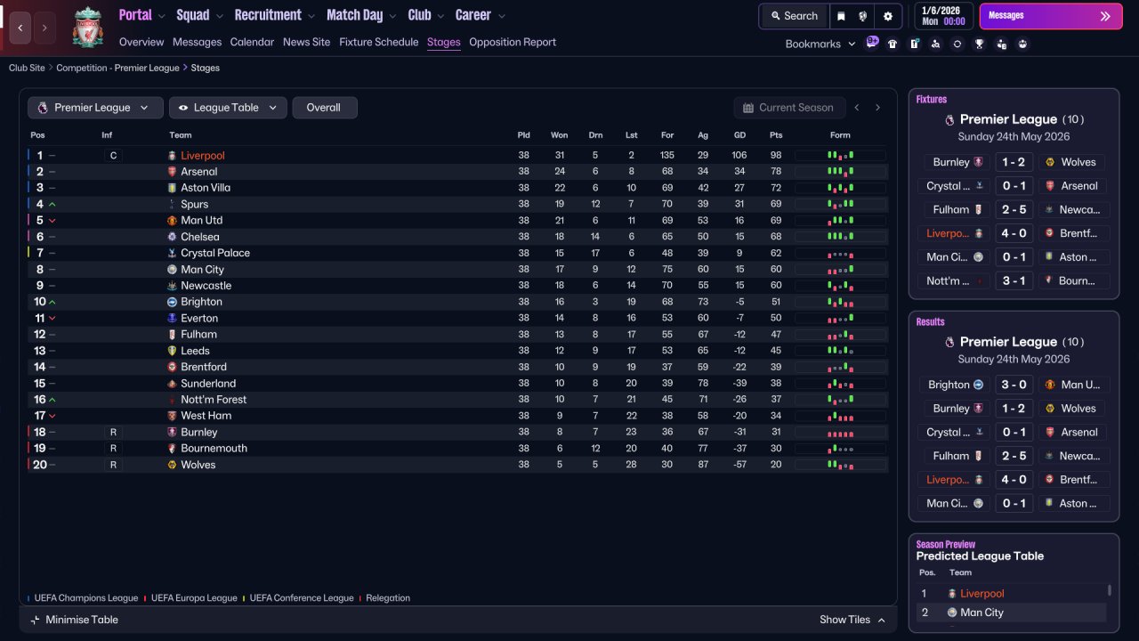Viewport: 1139px width, 641px height.
Task: Click the Liverpool club crest logo
Action: click(87, 28)
